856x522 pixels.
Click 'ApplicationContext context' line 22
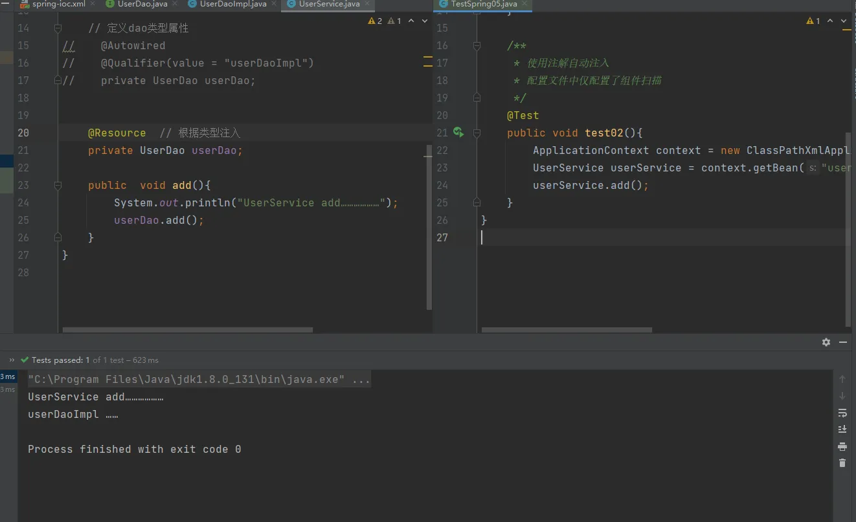(x=616, y=150)
